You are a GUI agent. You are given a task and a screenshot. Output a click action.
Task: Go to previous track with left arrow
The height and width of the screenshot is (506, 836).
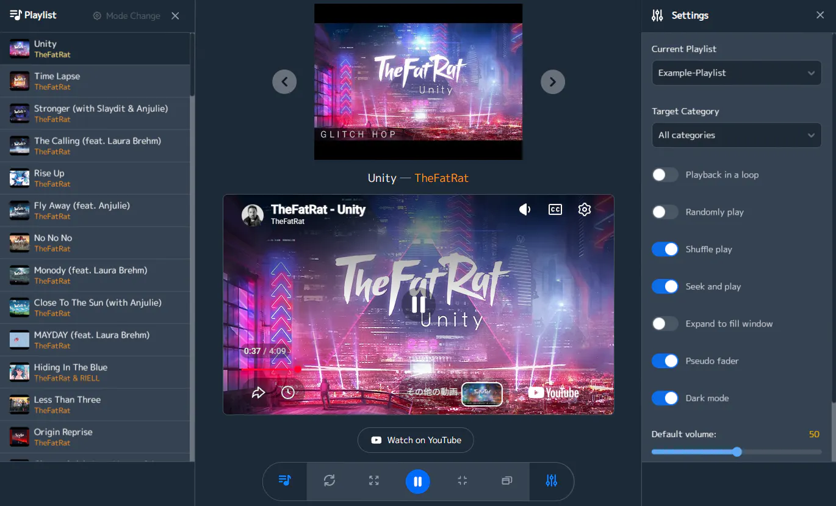[284, 82]
